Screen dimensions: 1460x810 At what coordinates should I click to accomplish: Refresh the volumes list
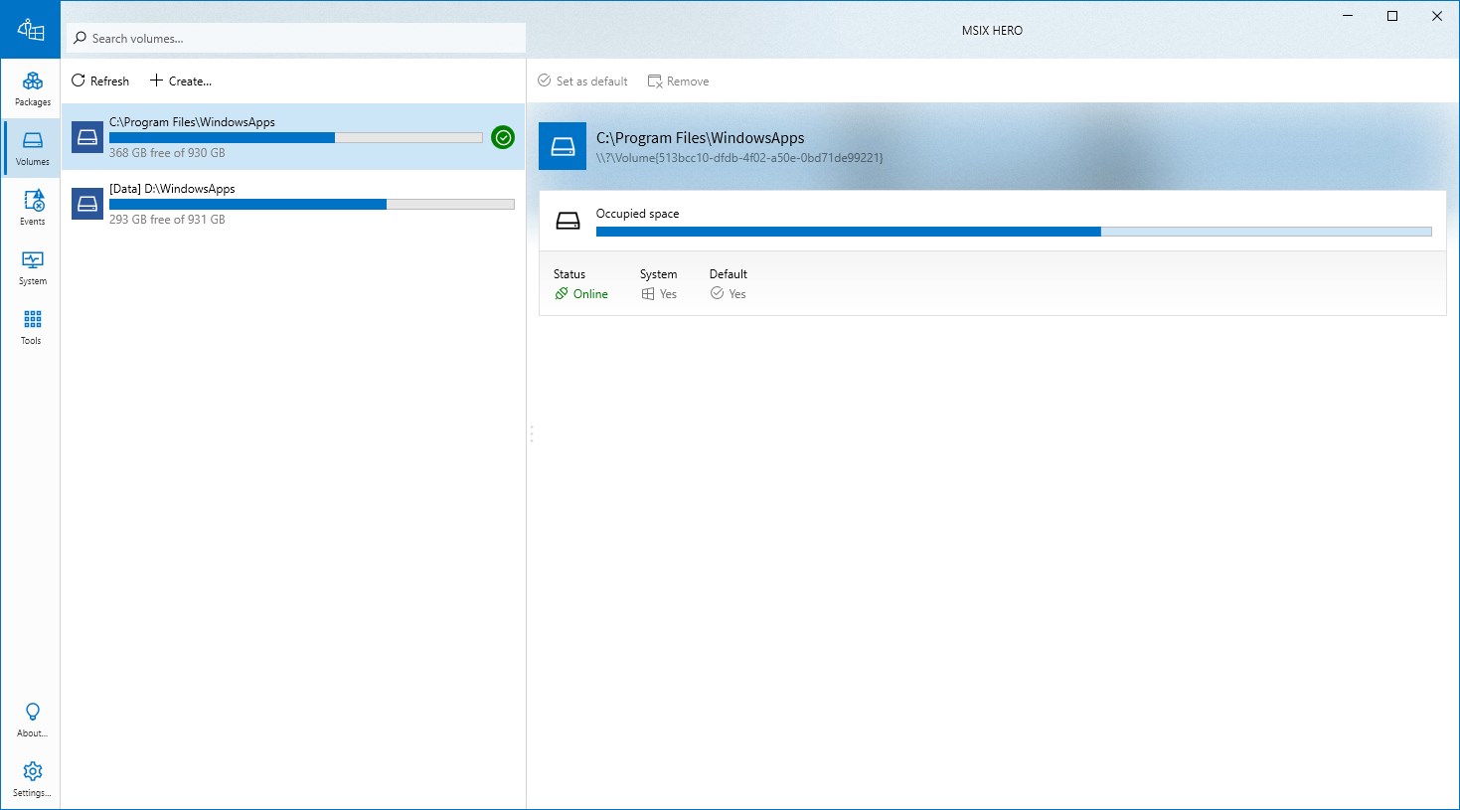click(x=100, y=81)
